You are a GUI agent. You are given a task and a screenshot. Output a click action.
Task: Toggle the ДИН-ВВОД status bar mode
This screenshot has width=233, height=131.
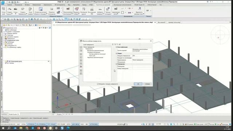pyautogui.click(x=75, y=124)
